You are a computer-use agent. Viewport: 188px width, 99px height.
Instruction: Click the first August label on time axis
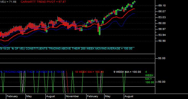point(50,96)
